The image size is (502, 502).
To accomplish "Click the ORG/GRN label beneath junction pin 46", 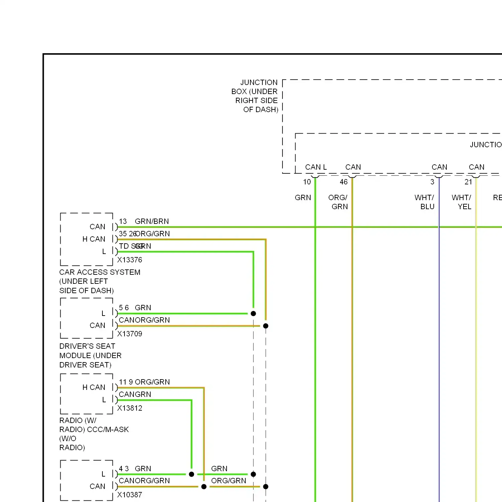I will pos(338,202).
